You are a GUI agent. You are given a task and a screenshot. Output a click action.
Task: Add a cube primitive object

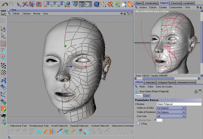(96, 4)
